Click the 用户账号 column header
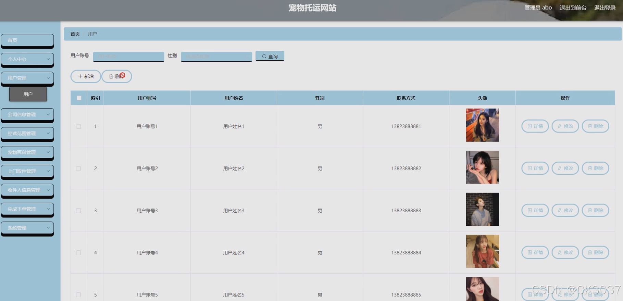Image resolution: width=623 pixels, height=301 pixels. (147, 98)
